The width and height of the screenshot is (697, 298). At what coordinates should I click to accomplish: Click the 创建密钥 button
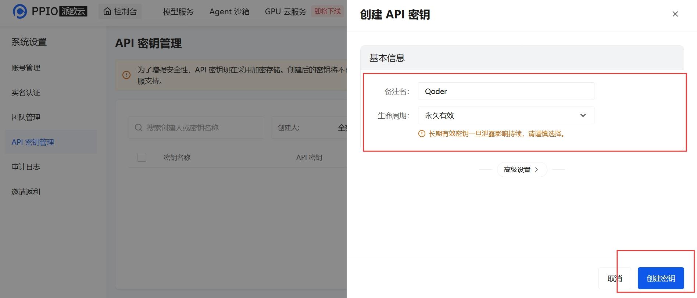[x=661, y=278]
